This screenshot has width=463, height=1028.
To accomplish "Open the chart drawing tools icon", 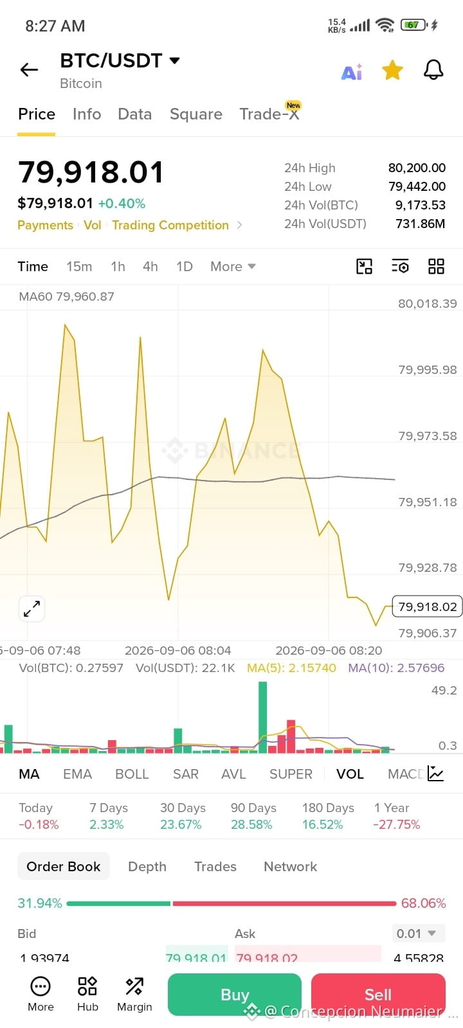I will 365,266.
